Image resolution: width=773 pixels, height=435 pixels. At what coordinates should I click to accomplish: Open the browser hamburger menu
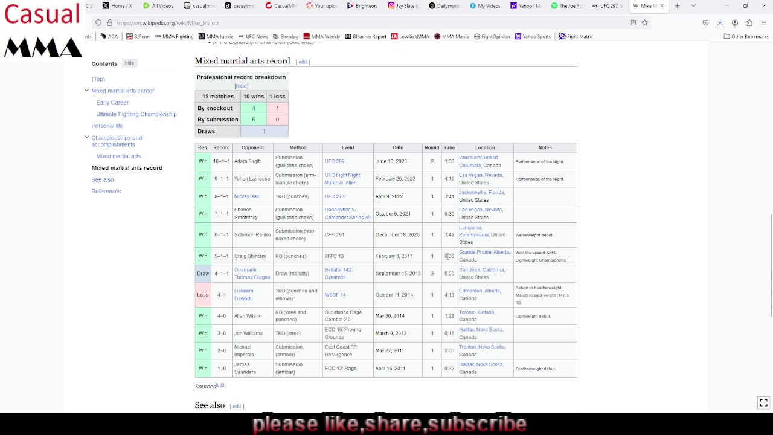tap(764, 23)
